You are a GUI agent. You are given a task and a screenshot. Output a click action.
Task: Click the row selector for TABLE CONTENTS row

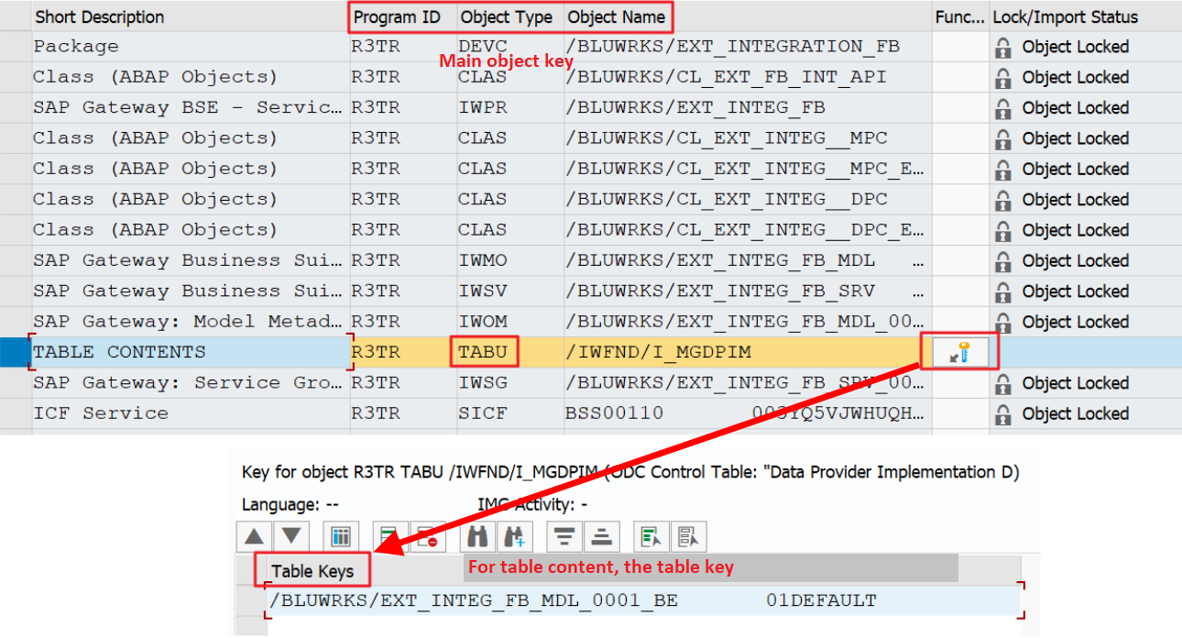[x=15, y=352]
